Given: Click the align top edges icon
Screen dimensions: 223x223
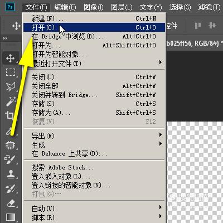Looking at the screenshot, I should pos(198,26).
